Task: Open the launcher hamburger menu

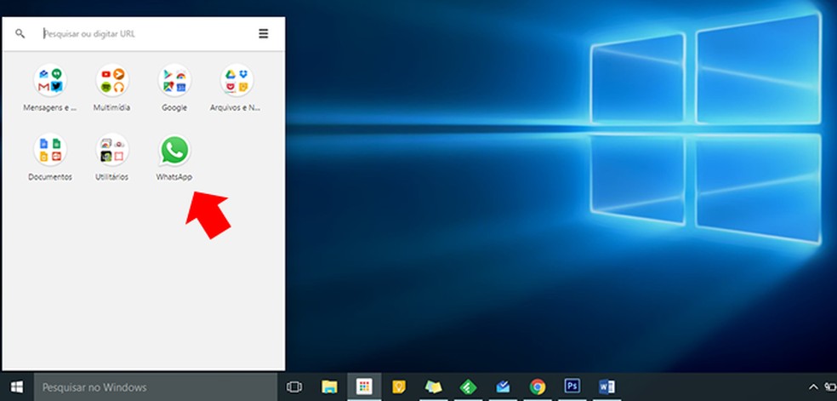Action: 263,34
